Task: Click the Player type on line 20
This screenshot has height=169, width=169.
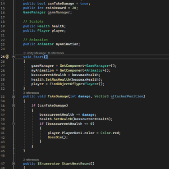Action: click(x=44, y=31)
